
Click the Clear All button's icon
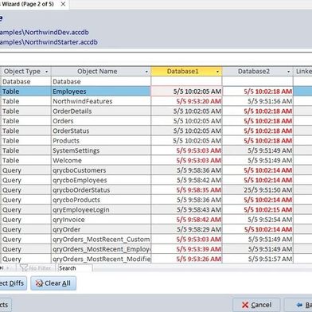point(39,283)
